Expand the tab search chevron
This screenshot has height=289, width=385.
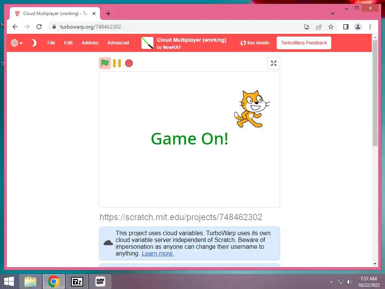[332, 14]
